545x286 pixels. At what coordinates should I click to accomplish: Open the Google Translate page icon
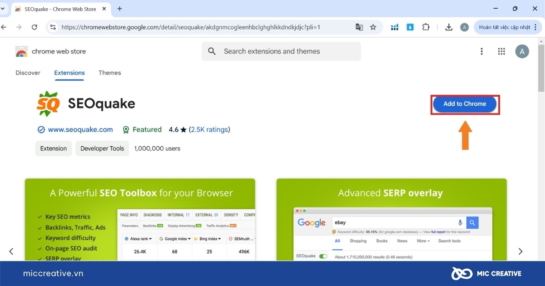tap(359, 27)
